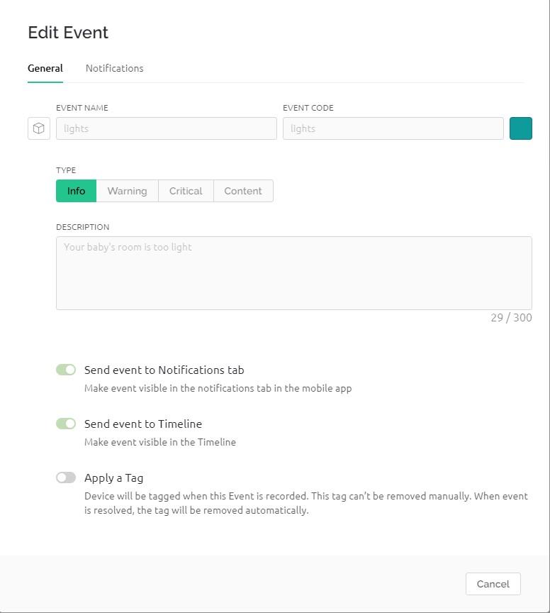The image size is (550, 613).
Task: Click the Edit Event dialog title
Action: pyautogui.click(x=68, y=32)
